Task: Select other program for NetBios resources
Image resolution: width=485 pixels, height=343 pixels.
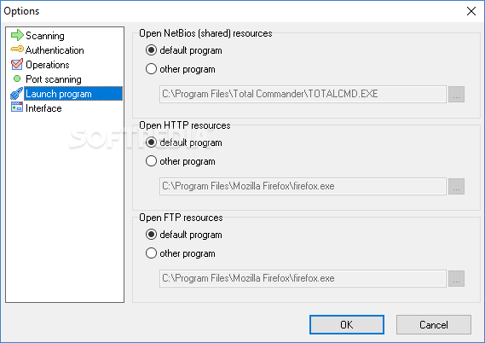Action: [181, 69]
